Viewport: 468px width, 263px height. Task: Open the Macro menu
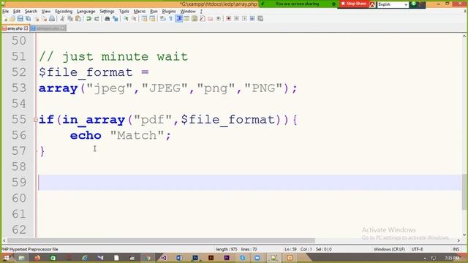click(140, 12)
